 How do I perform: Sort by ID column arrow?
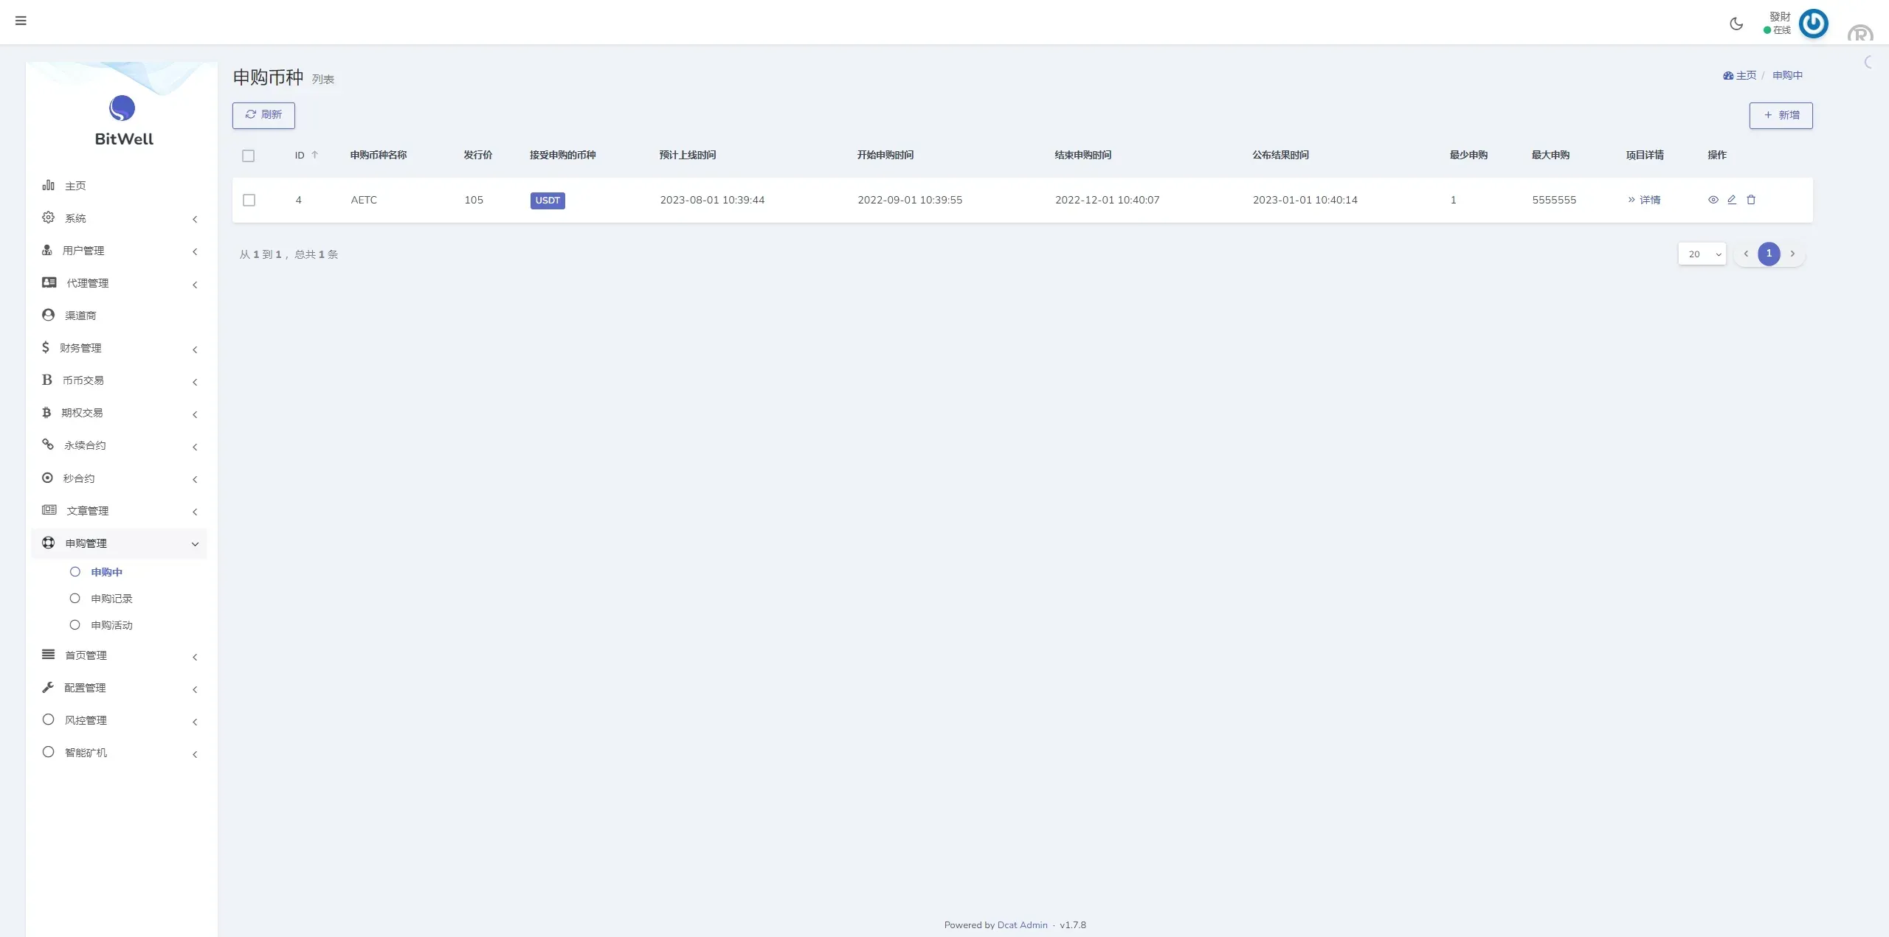click(314, 155)
